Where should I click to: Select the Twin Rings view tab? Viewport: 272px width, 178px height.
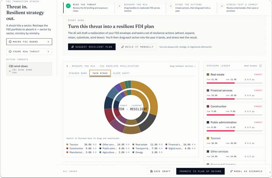(100, 73)
